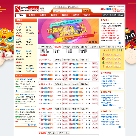The image size is (136, 136).
Task: Tick the top-right checkbox in number filter
Action: (x=79, y=50)
